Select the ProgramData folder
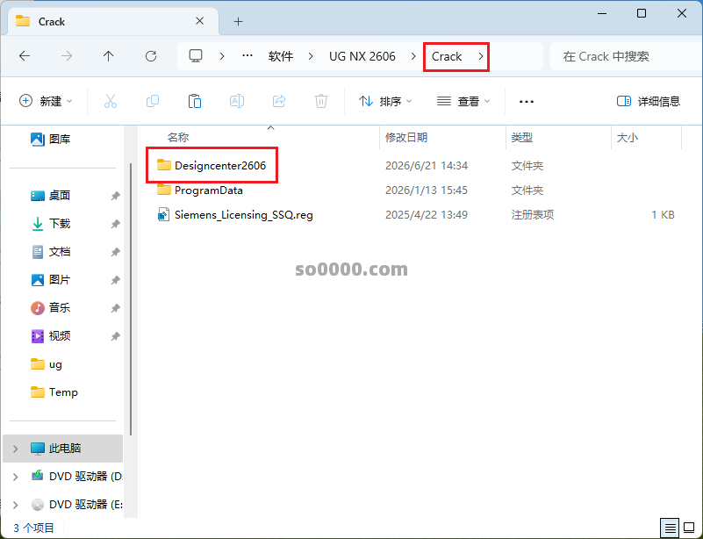This screenshot has width=703, height=539. point(199,190)
